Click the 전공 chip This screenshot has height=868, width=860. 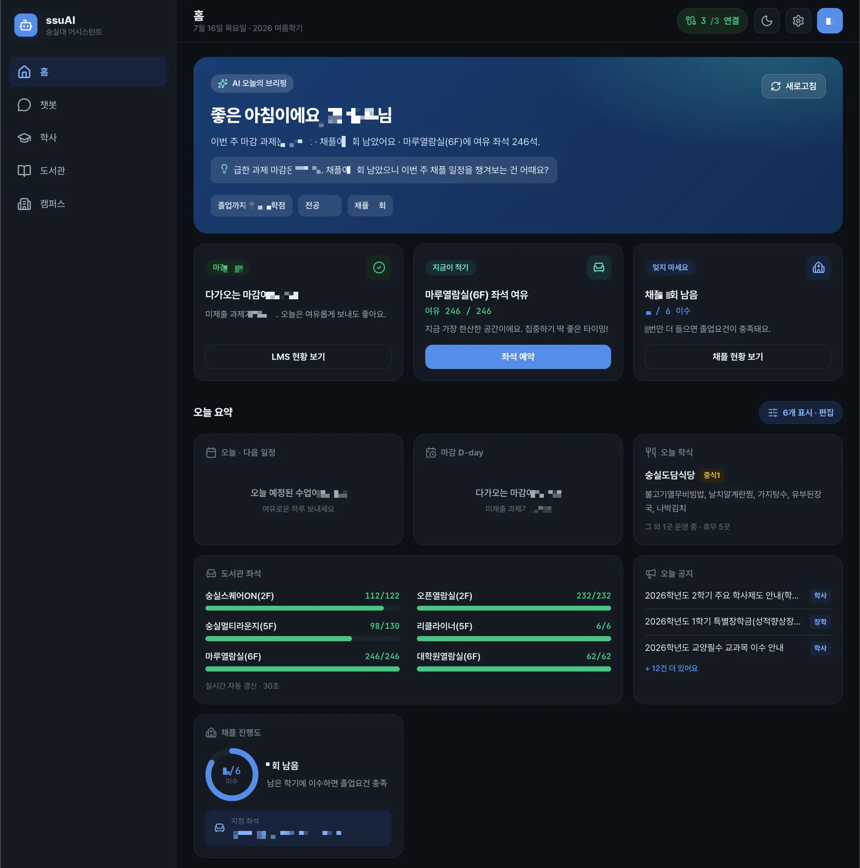pyautogui.click(x=320, y=205)
